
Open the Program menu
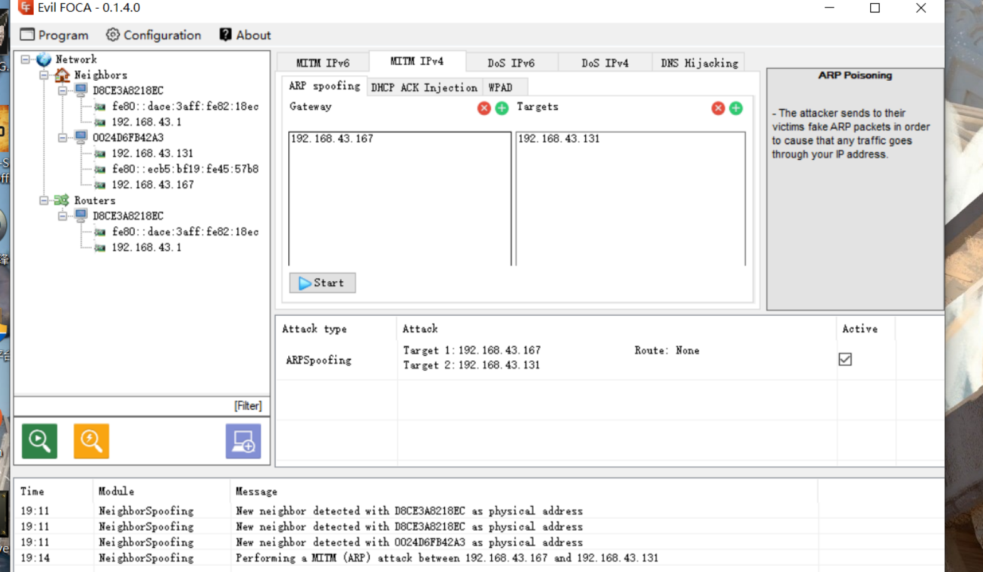[55, 35]
